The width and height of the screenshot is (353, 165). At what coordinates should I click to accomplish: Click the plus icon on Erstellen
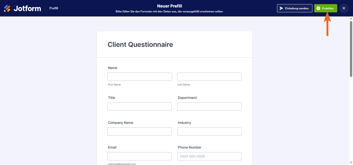pos(318,8)
